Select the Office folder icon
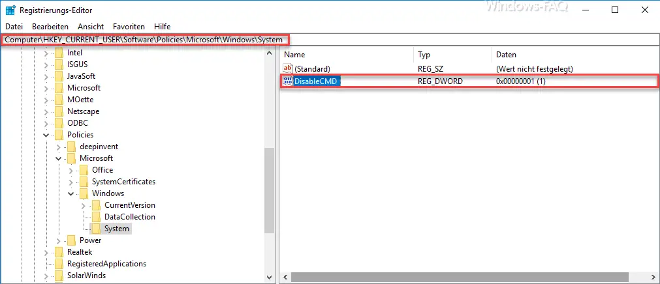Image resolution: width=660 pixels, height=284 pixels. tap(84, 170)
